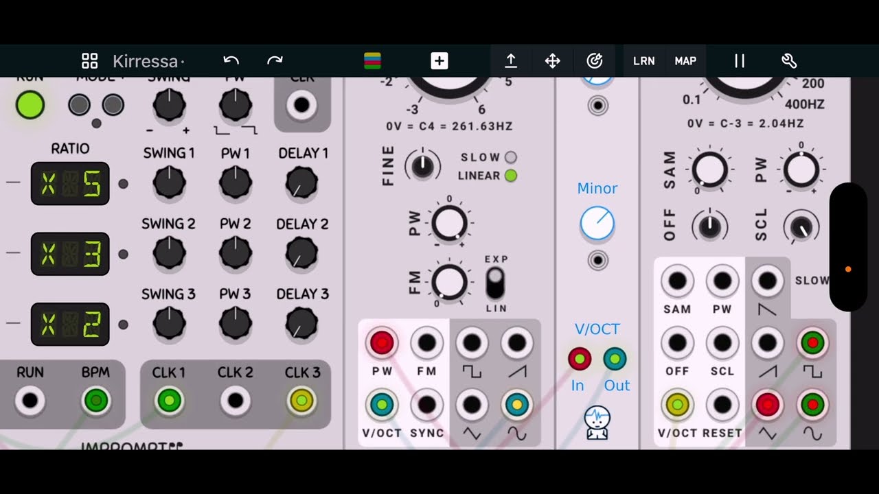
Task: Click the jack beside the SLOW label
Action: point(767,281)
